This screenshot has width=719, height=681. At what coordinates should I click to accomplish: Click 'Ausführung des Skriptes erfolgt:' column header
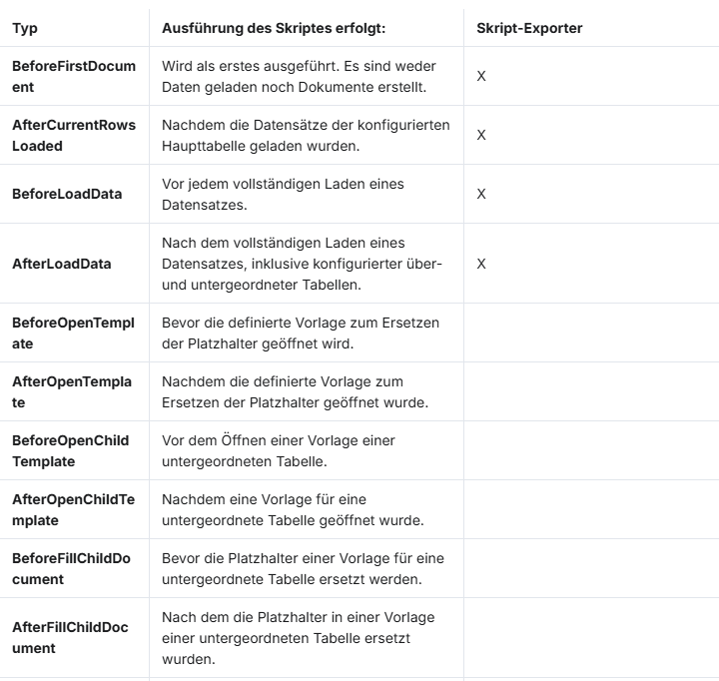(x=273, y=28)
